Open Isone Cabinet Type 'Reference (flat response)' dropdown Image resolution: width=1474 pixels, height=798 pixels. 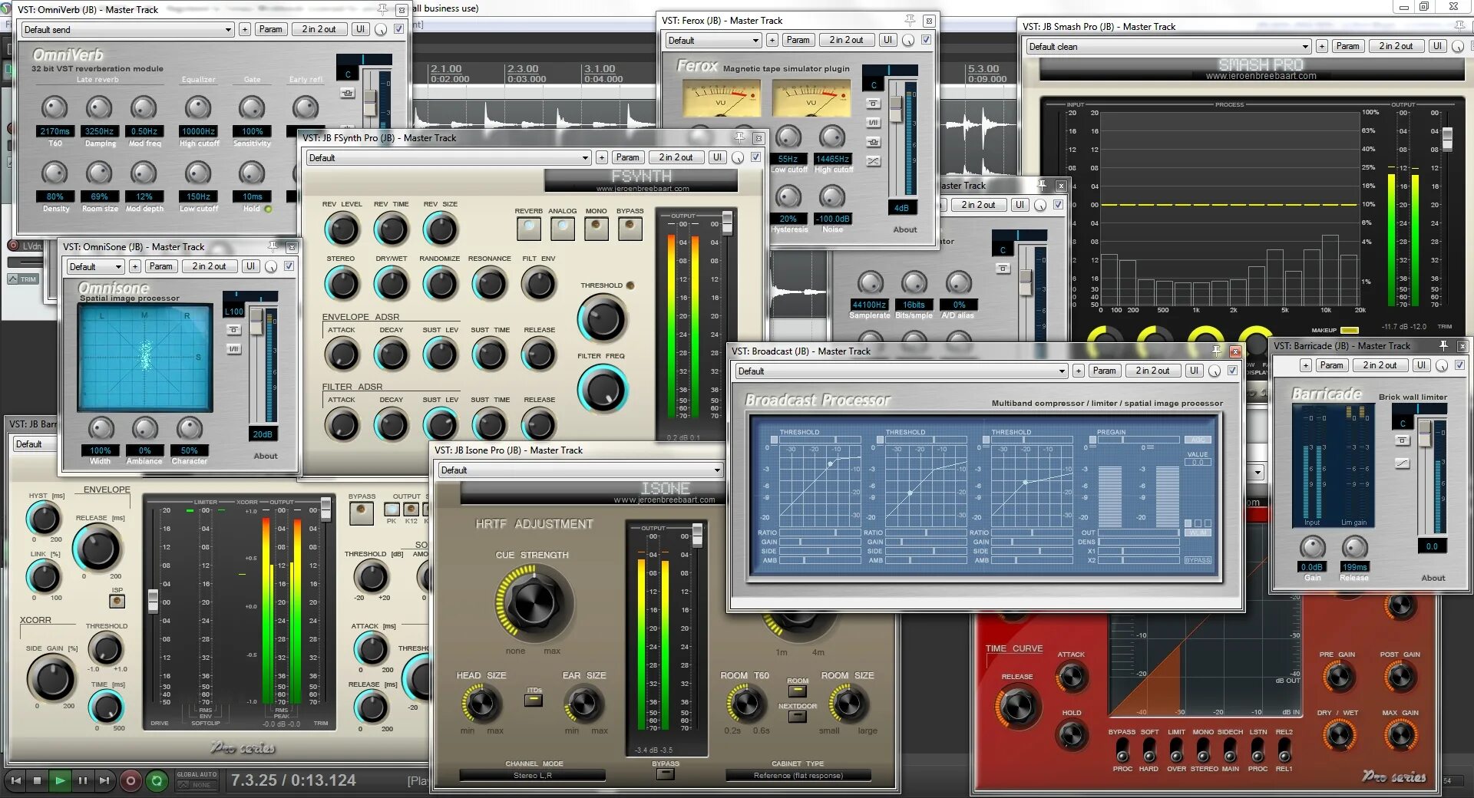click(798, 775)
